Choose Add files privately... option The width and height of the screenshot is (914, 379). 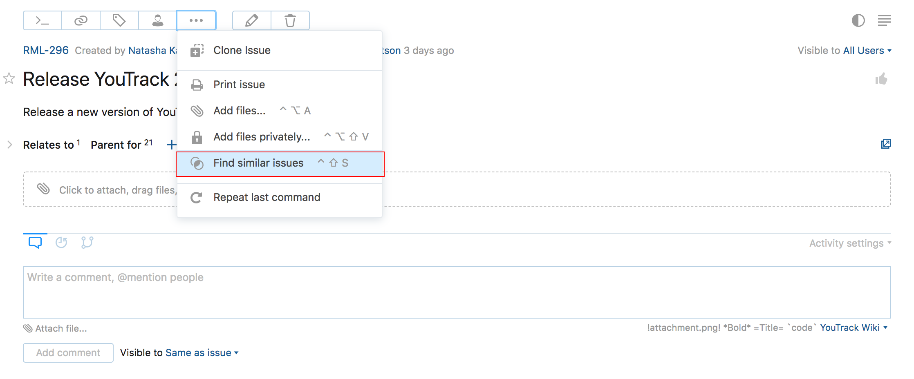280,137
